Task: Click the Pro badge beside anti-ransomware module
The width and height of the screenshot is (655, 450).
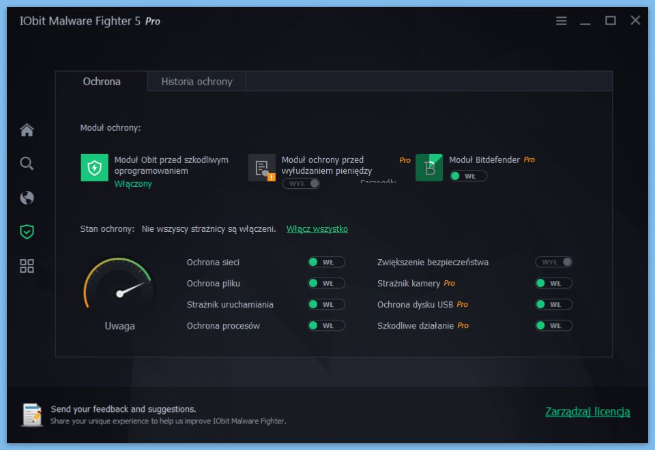Action: coord(405,160)
